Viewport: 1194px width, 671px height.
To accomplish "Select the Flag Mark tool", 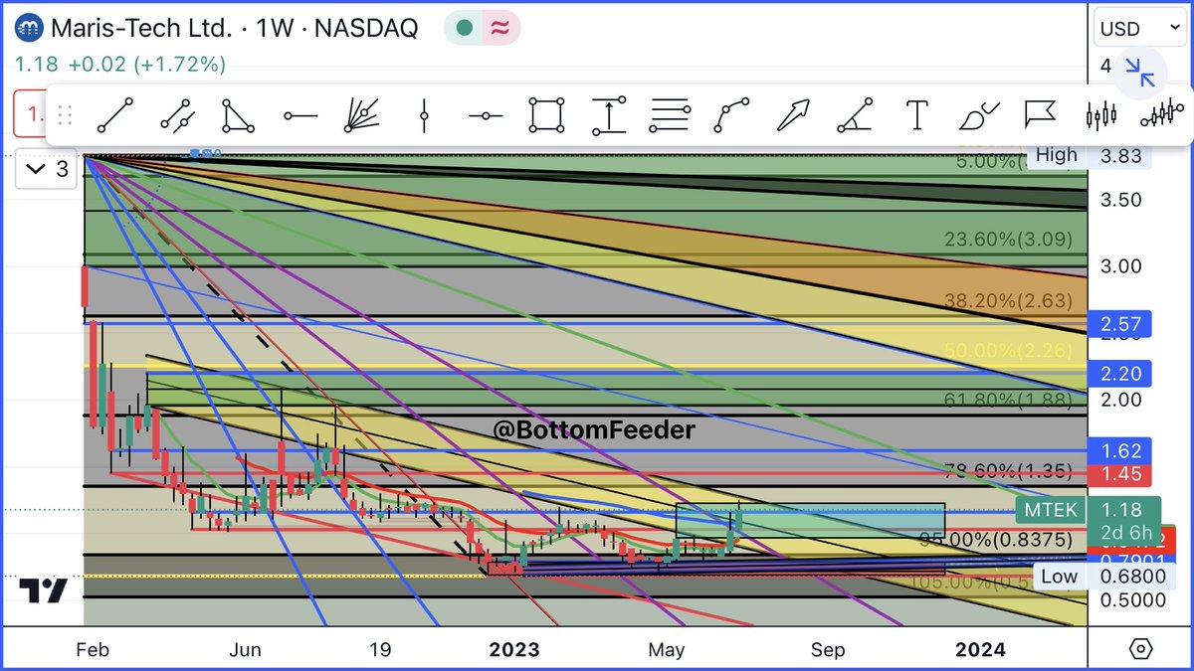I will tap(1039, 114).
